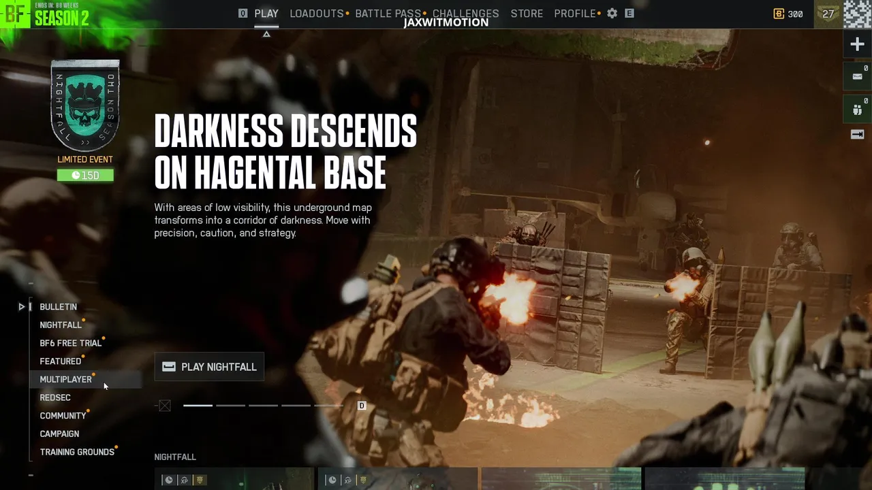
Task: Click the previous slide key icon
Action: 164,406
